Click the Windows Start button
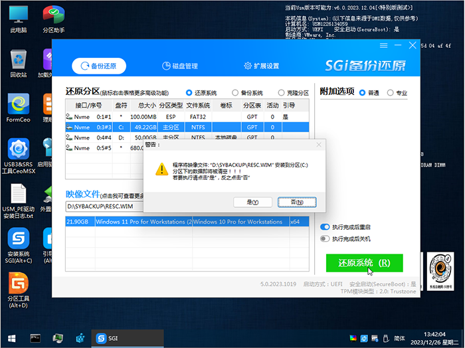Image resolution: width=465 pixels, height=348 pixels. coord(11,338)
